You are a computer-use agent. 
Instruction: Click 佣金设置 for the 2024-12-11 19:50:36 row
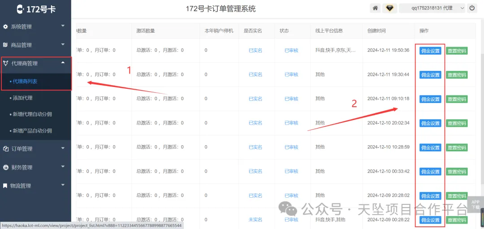pyautogui.click(x=430, y=51)
